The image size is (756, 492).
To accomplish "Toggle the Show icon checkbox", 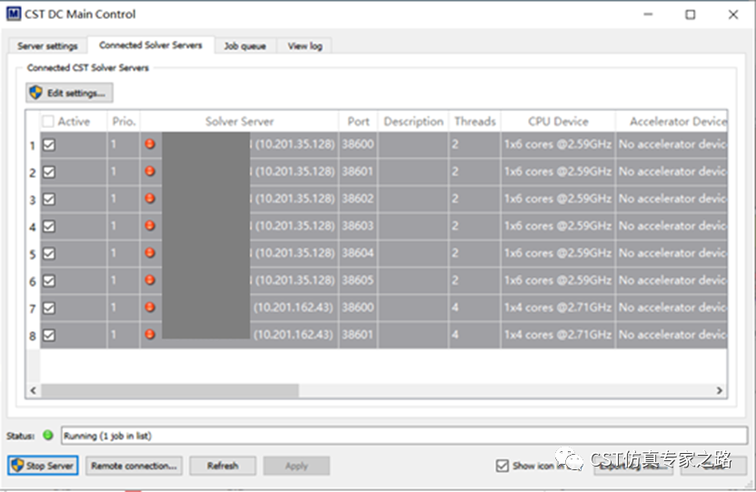I will click(502, 466).
